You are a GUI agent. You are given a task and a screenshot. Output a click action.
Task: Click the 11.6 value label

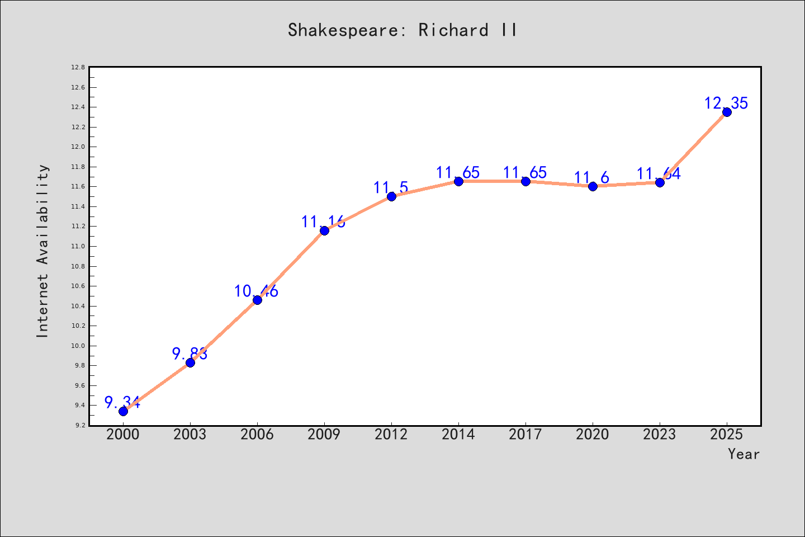click(591, 177)
